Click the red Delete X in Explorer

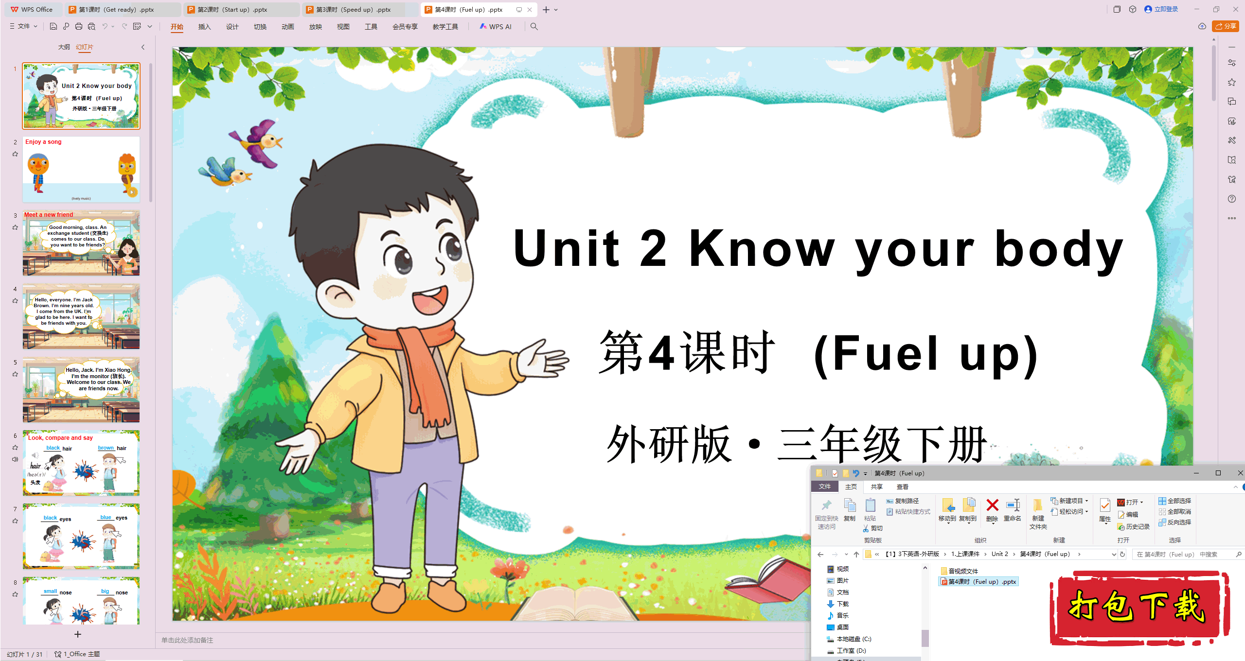992,505
